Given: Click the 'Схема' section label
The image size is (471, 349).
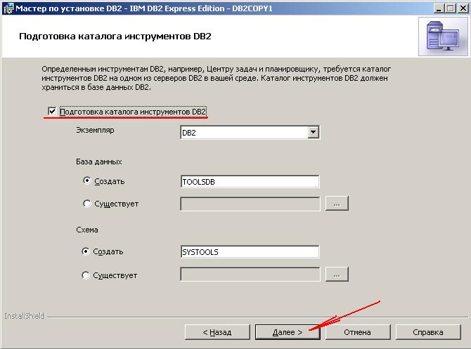Looking at the screenshot, I should tap(87, 230).
